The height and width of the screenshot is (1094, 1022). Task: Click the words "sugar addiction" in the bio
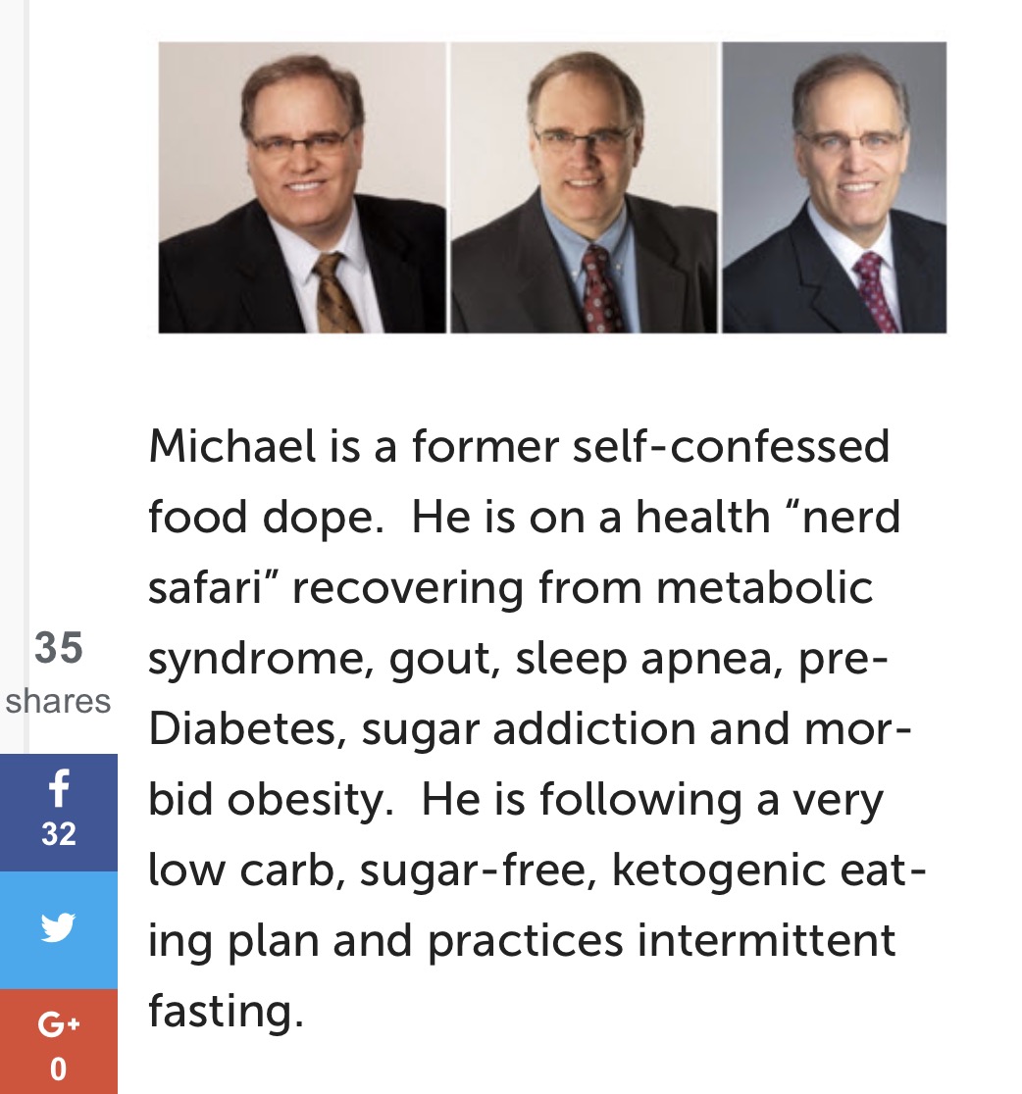[x=529, y=729]
